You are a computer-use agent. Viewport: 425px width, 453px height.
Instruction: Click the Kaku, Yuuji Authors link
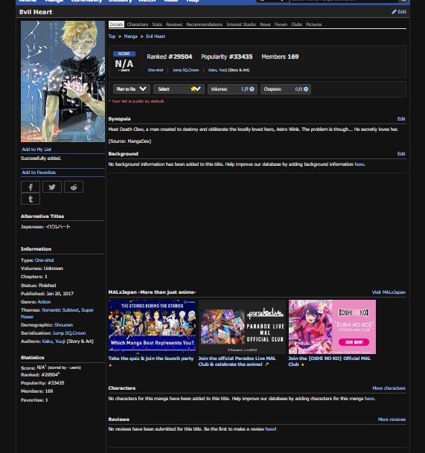click(54, 341)
